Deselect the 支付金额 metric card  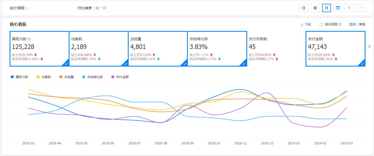[x=335, y=49]
